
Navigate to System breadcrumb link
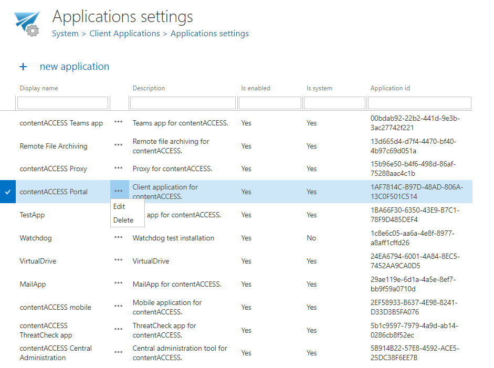65,34
